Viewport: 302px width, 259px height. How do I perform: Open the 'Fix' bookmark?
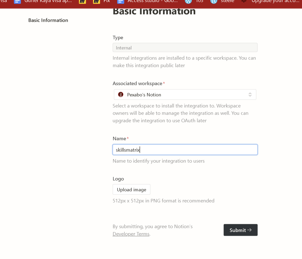pos(101,1)
